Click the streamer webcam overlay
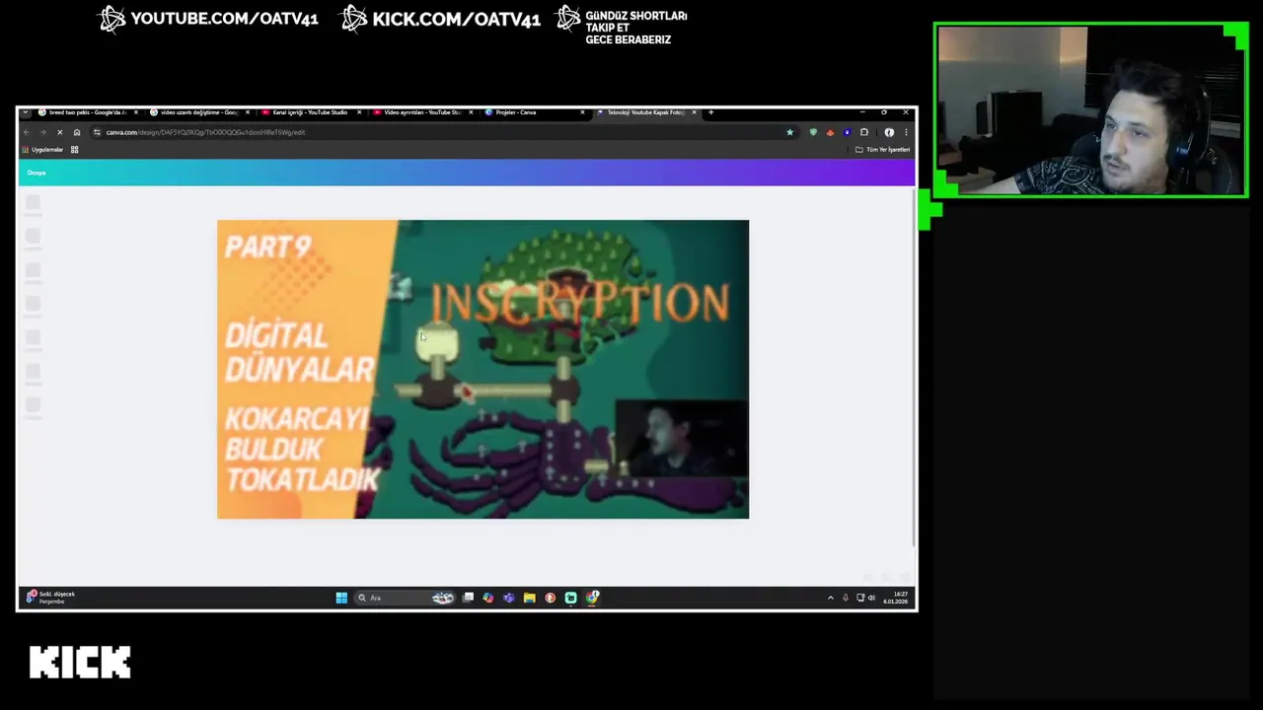The height and width of the screenshot is (710, 1263). [x=1090, y=110]
